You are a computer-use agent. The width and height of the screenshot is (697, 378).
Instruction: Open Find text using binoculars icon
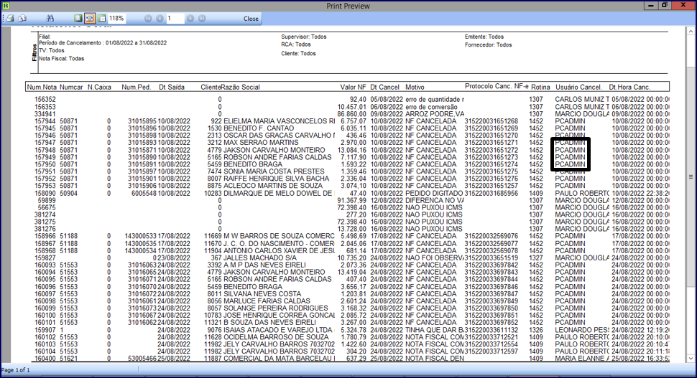(50, 18)
